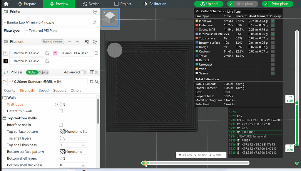Open the Support settings tab
The image size is (301, 171).
point(59,90)
